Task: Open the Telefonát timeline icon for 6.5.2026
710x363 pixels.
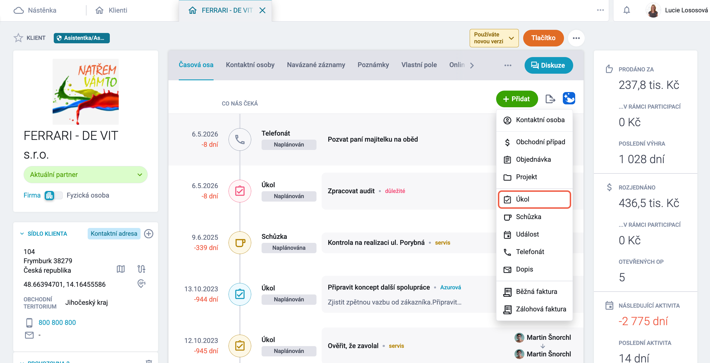Action: coord(240,139)
